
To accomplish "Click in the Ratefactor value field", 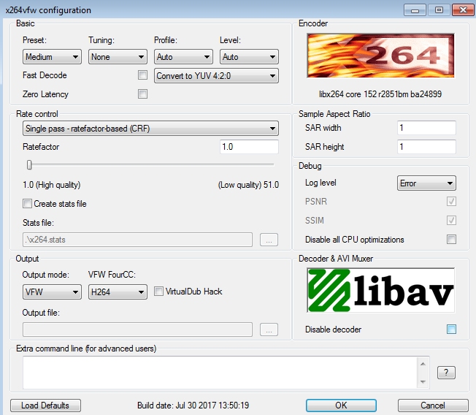I will 249,147.
